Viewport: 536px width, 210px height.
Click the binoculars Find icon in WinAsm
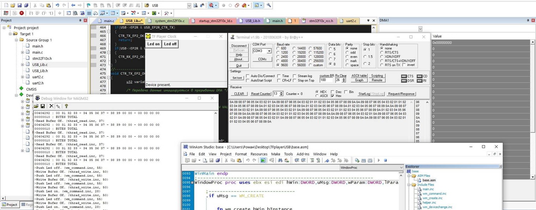[x=280, y=160]
